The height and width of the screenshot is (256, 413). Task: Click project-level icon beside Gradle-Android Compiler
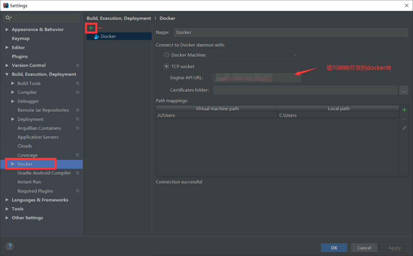[77, 173]
